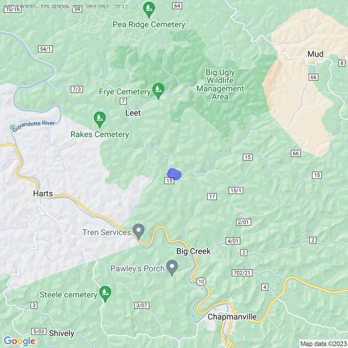
Task: Click the Leet place label
Action: tap(133, 113)
